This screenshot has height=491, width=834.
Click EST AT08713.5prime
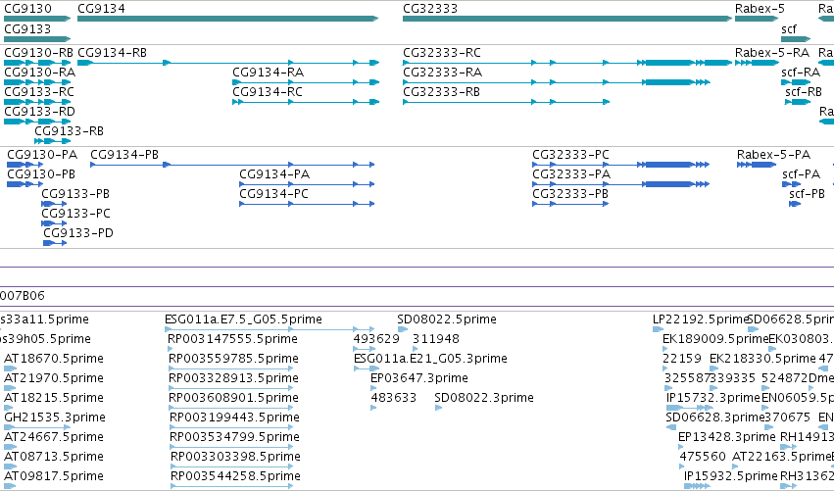click(54, 457)
